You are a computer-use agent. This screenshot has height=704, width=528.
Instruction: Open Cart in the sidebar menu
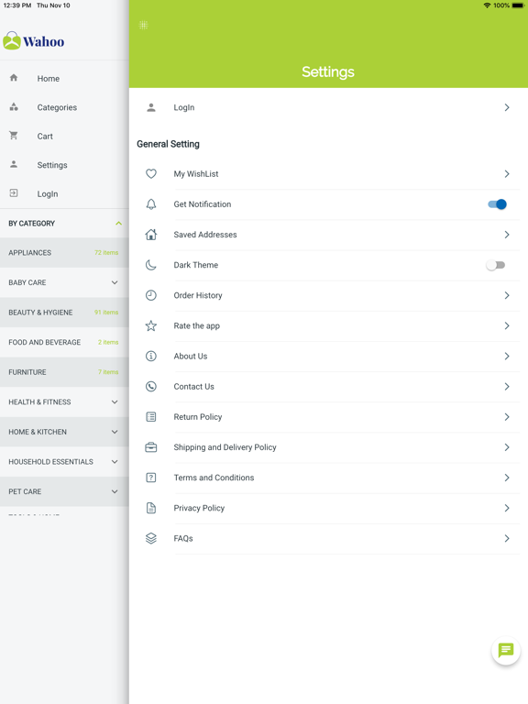click(x=64, y=136)
